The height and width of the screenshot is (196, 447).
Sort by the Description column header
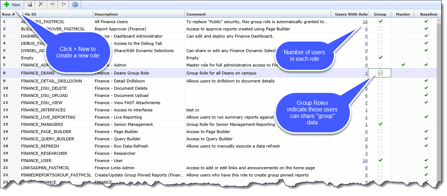106,14
